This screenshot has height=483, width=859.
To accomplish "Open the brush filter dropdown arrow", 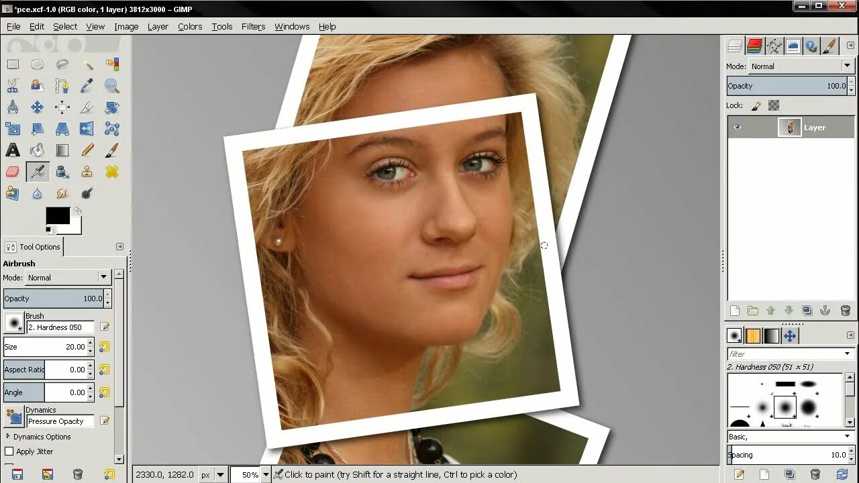I will 848,354.
